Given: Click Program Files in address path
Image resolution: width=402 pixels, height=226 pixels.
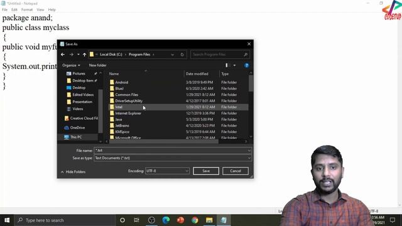Looking at the screenshot, I should click(139, 55).
